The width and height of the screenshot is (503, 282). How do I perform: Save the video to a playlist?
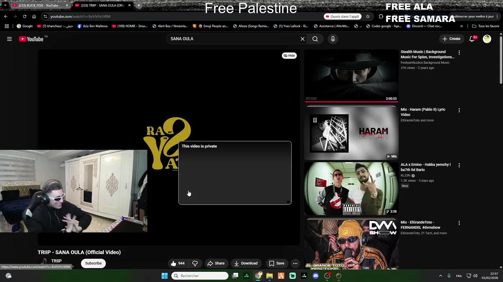coord(277,263)
